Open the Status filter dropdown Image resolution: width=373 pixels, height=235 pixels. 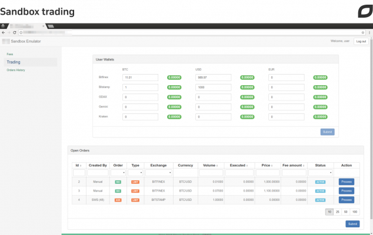coord(320,173)
